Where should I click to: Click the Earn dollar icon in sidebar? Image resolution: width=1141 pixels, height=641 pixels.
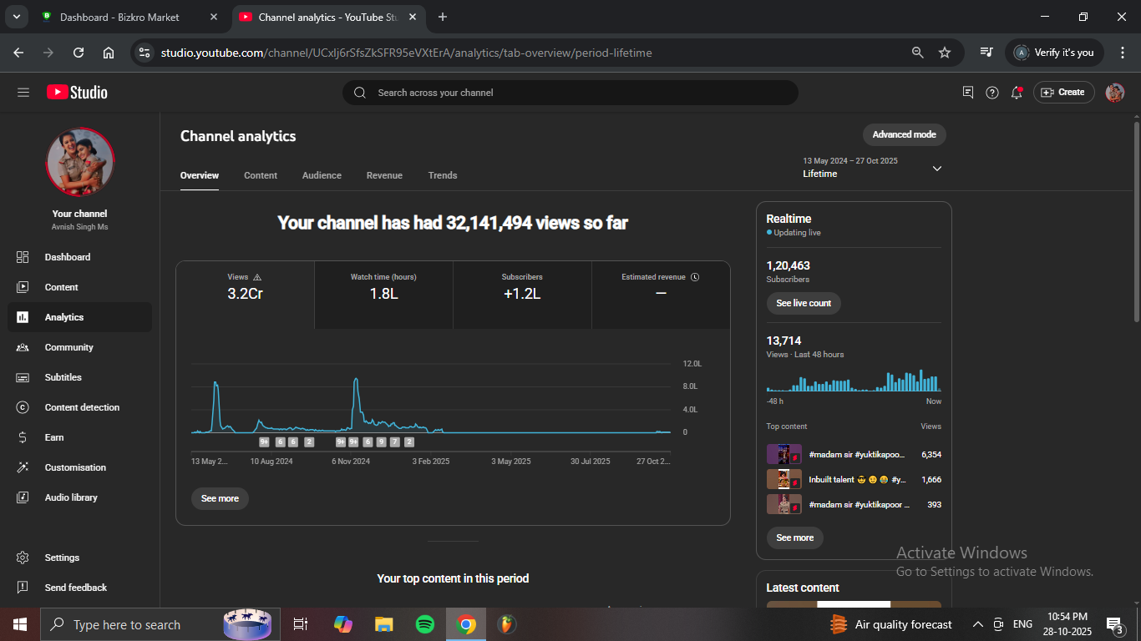point(23,437)
